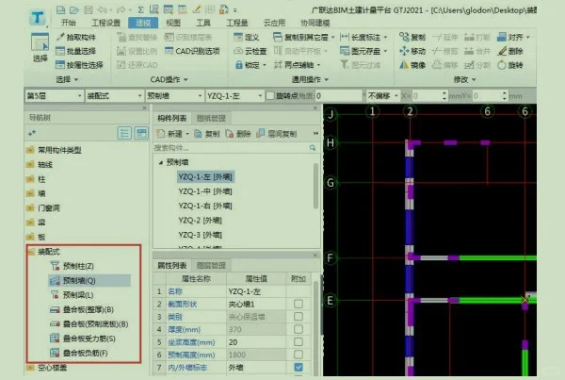
Task: Select the 镜像 mirror tool
Action: click(x=412, y=65)
